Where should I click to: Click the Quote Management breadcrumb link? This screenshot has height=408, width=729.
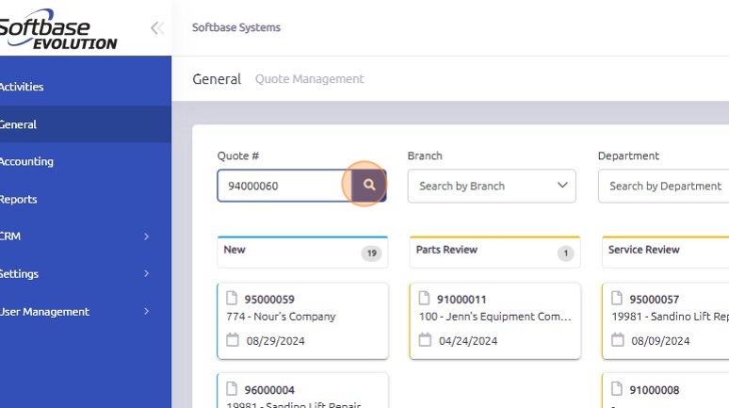point(309,79)
